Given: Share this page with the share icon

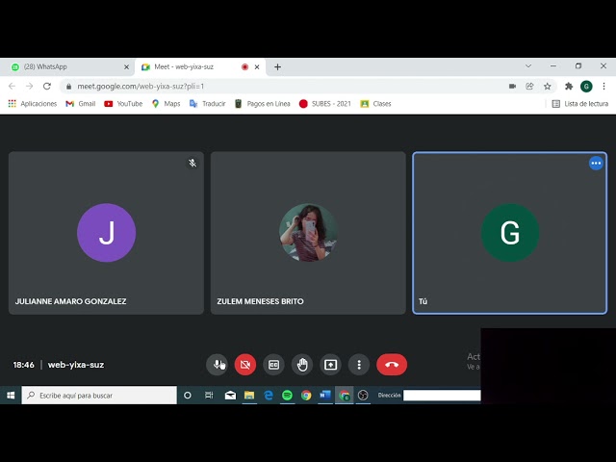Looking at the screenshot, I should point(529,86).
